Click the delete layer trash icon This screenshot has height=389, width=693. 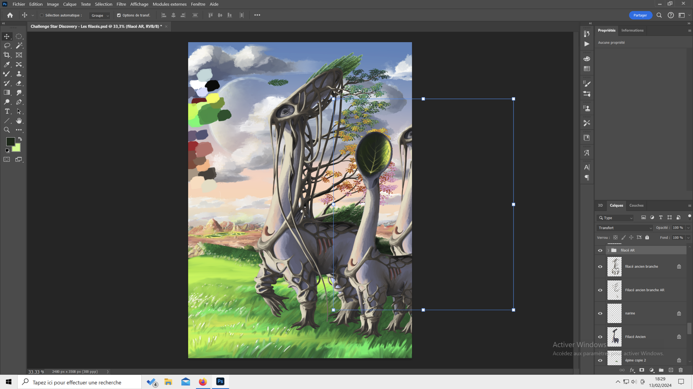point(681,370)
